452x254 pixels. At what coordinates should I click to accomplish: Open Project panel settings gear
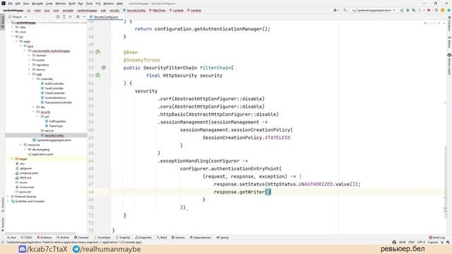[x=78, y=17]
